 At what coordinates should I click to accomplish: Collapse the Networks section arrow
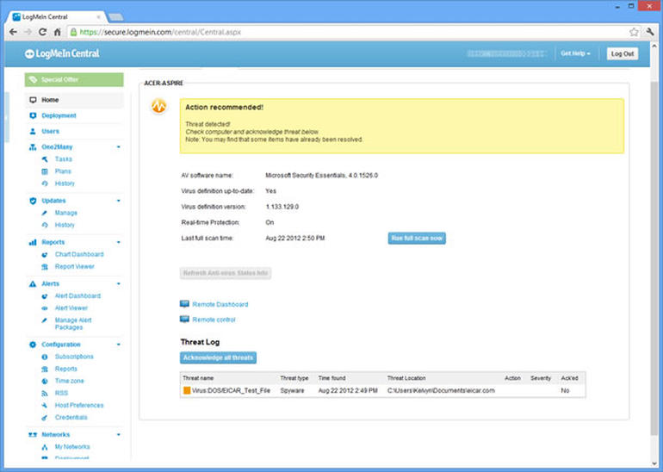(119, 435)
